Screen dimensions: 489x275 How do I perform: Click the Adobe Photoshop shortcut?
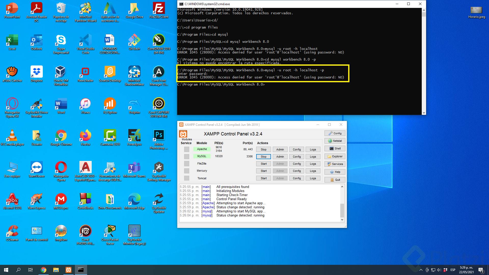coord(159,140)
